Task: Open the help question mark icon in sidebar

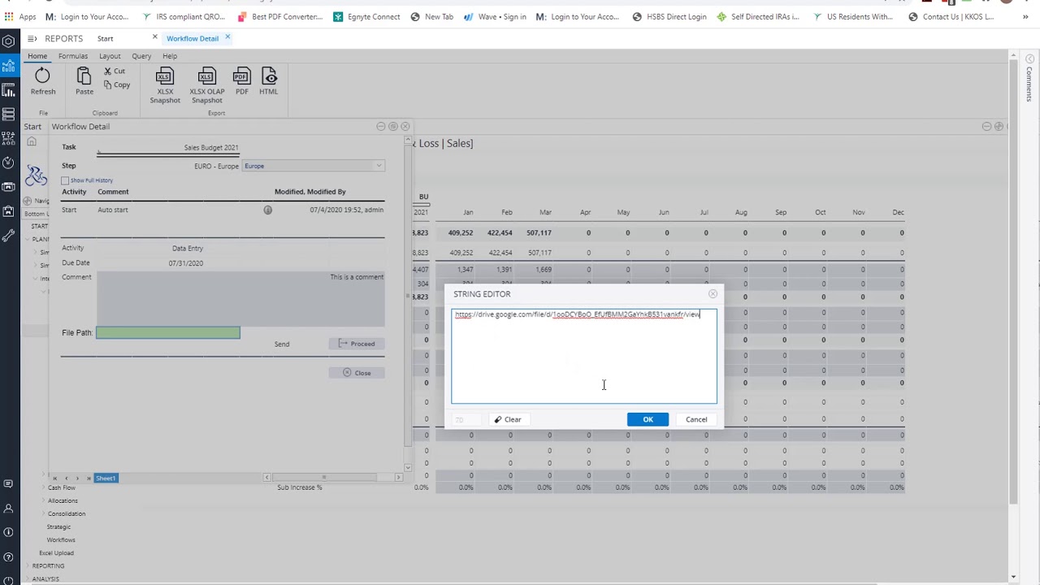Action: click(9, 557)
